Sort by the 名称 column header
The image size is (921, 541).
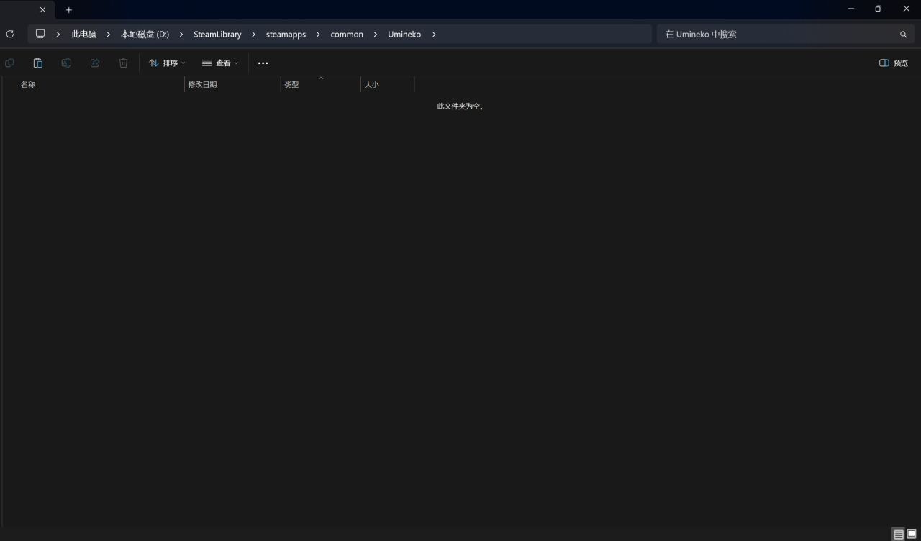point(94,84)
